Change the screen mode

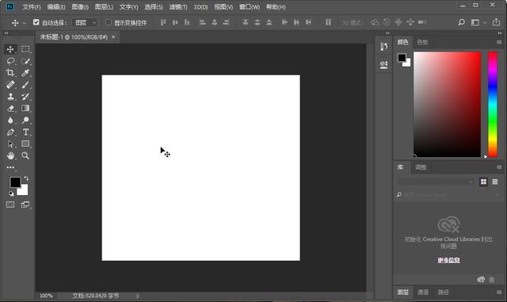pyautogui.click(x=25, y=205)
